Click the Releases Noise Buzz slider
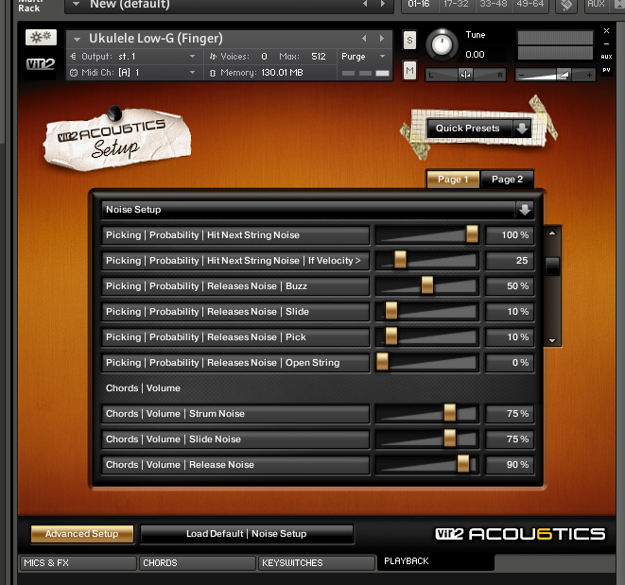The image size is (625, 585). [426, 286]
